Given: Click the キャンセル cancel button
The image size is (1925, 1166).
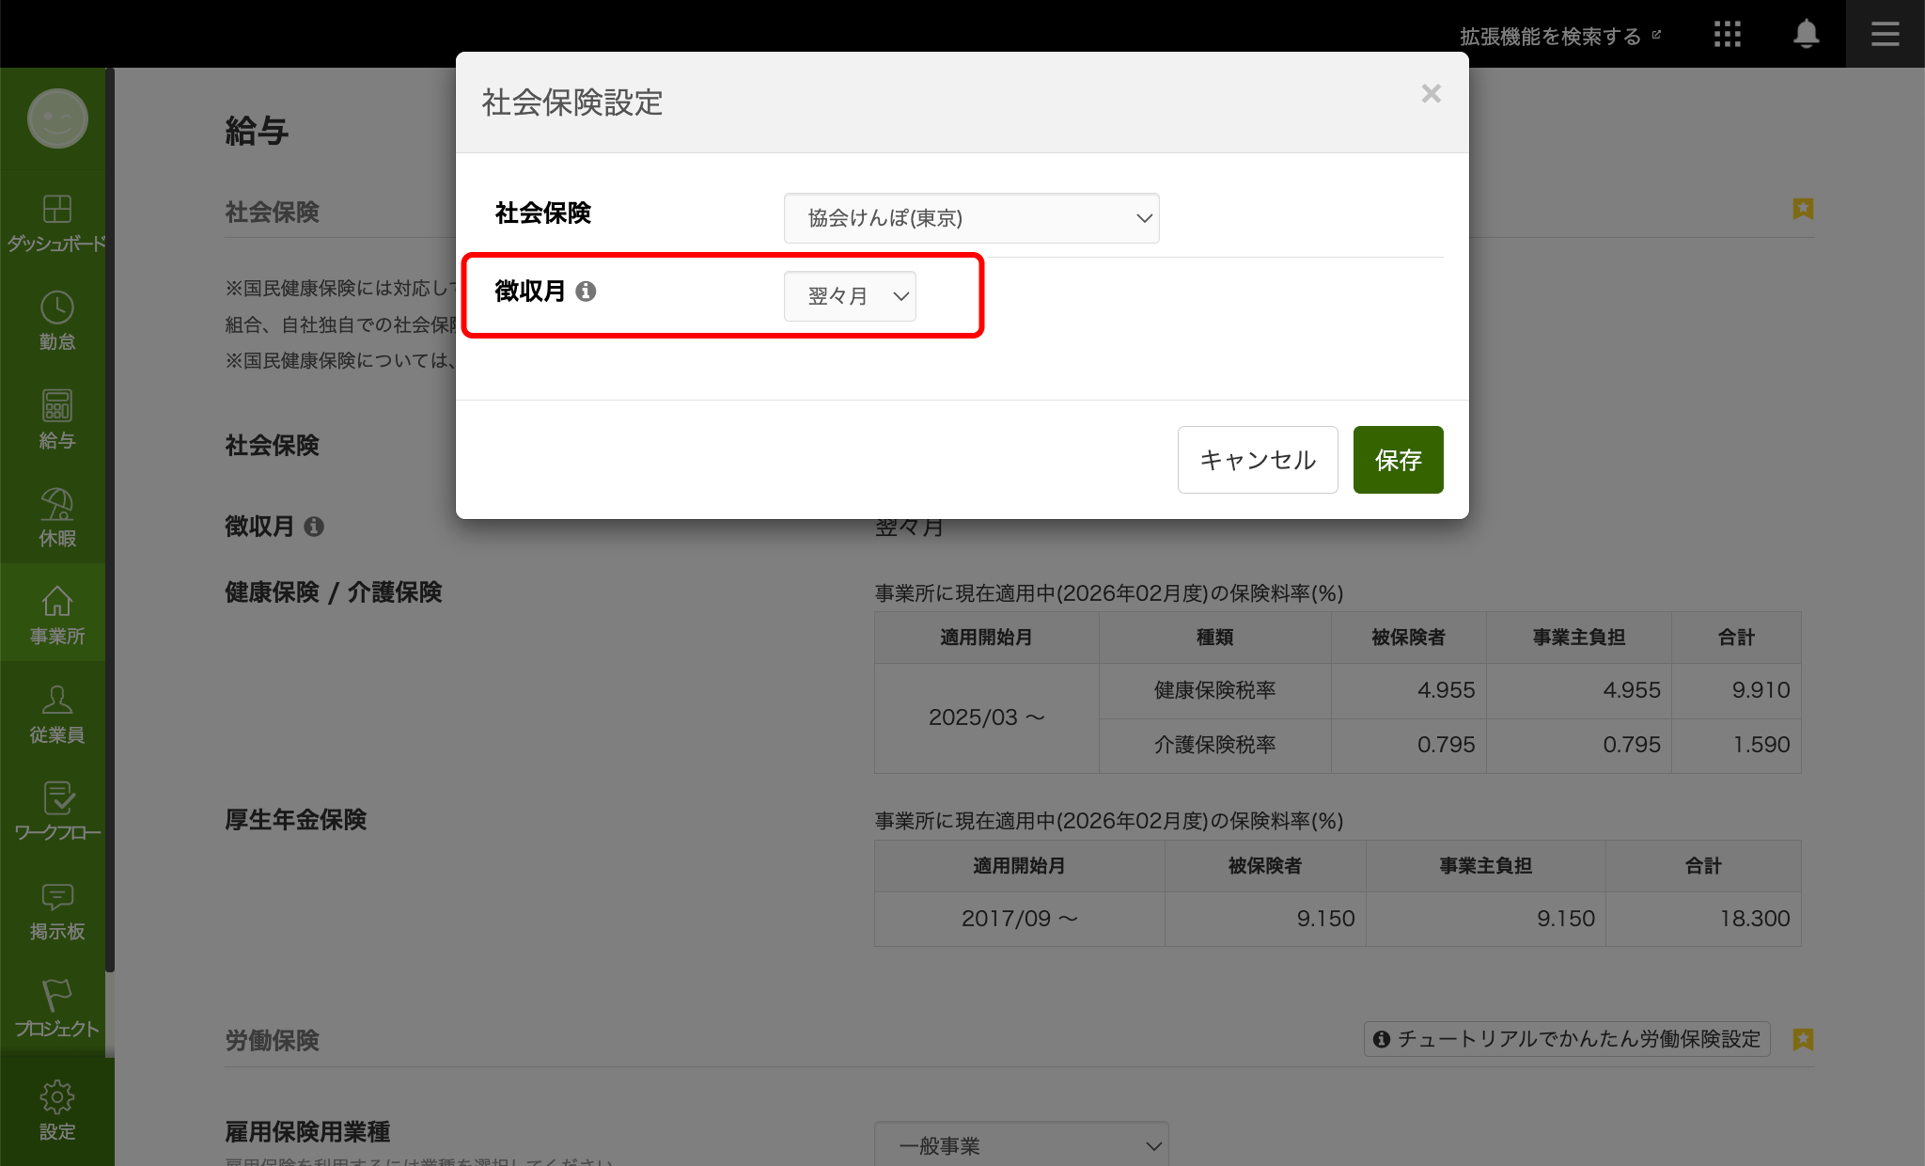Looking at the screenshot, I should pyautogui.click(x=1257, y=460).
